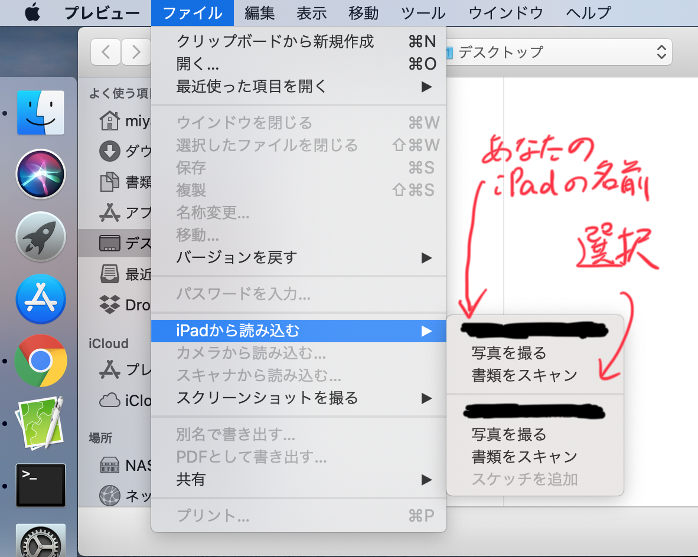Open the 表示 menu
Image resolution: width=698 pixels, height=557 pixels.
pyautogui.click(x=312, y=13)
